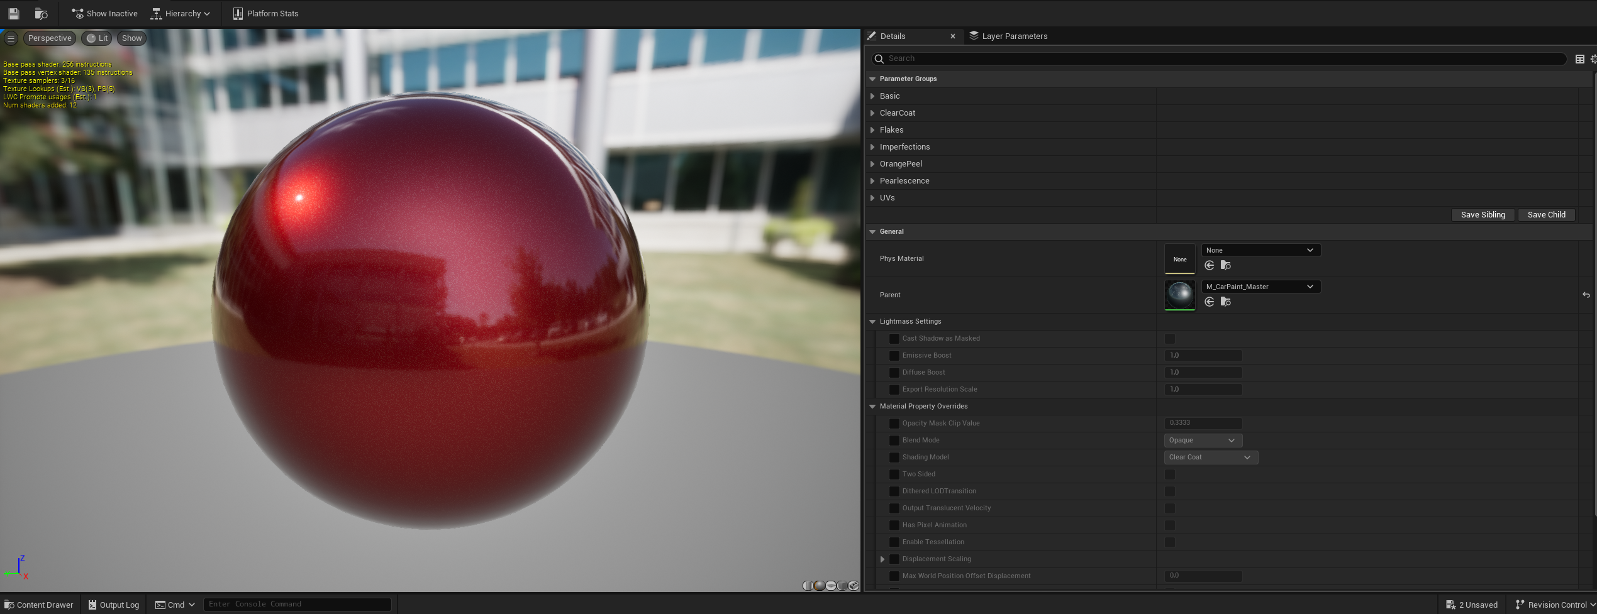Click the Save Child button
Viewport: 1597px width, 614px height.
point(1546,215)
